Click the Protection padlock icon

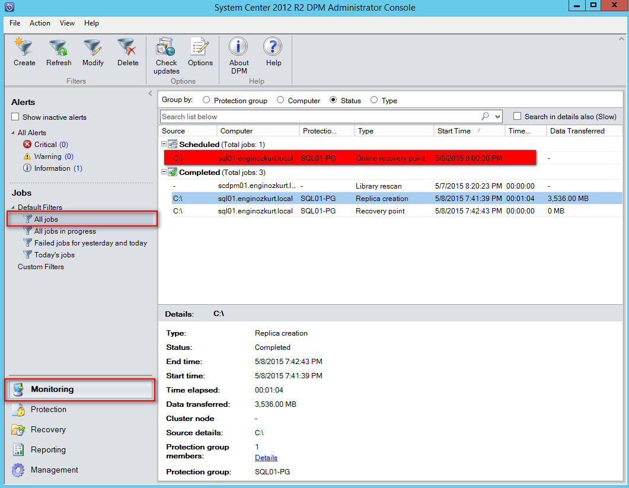click(x=18, y=409)
